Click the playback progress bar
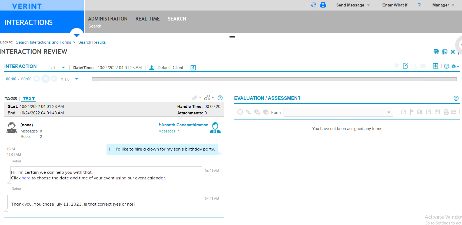This screenshot has height=225, width=462. point(274,79)
